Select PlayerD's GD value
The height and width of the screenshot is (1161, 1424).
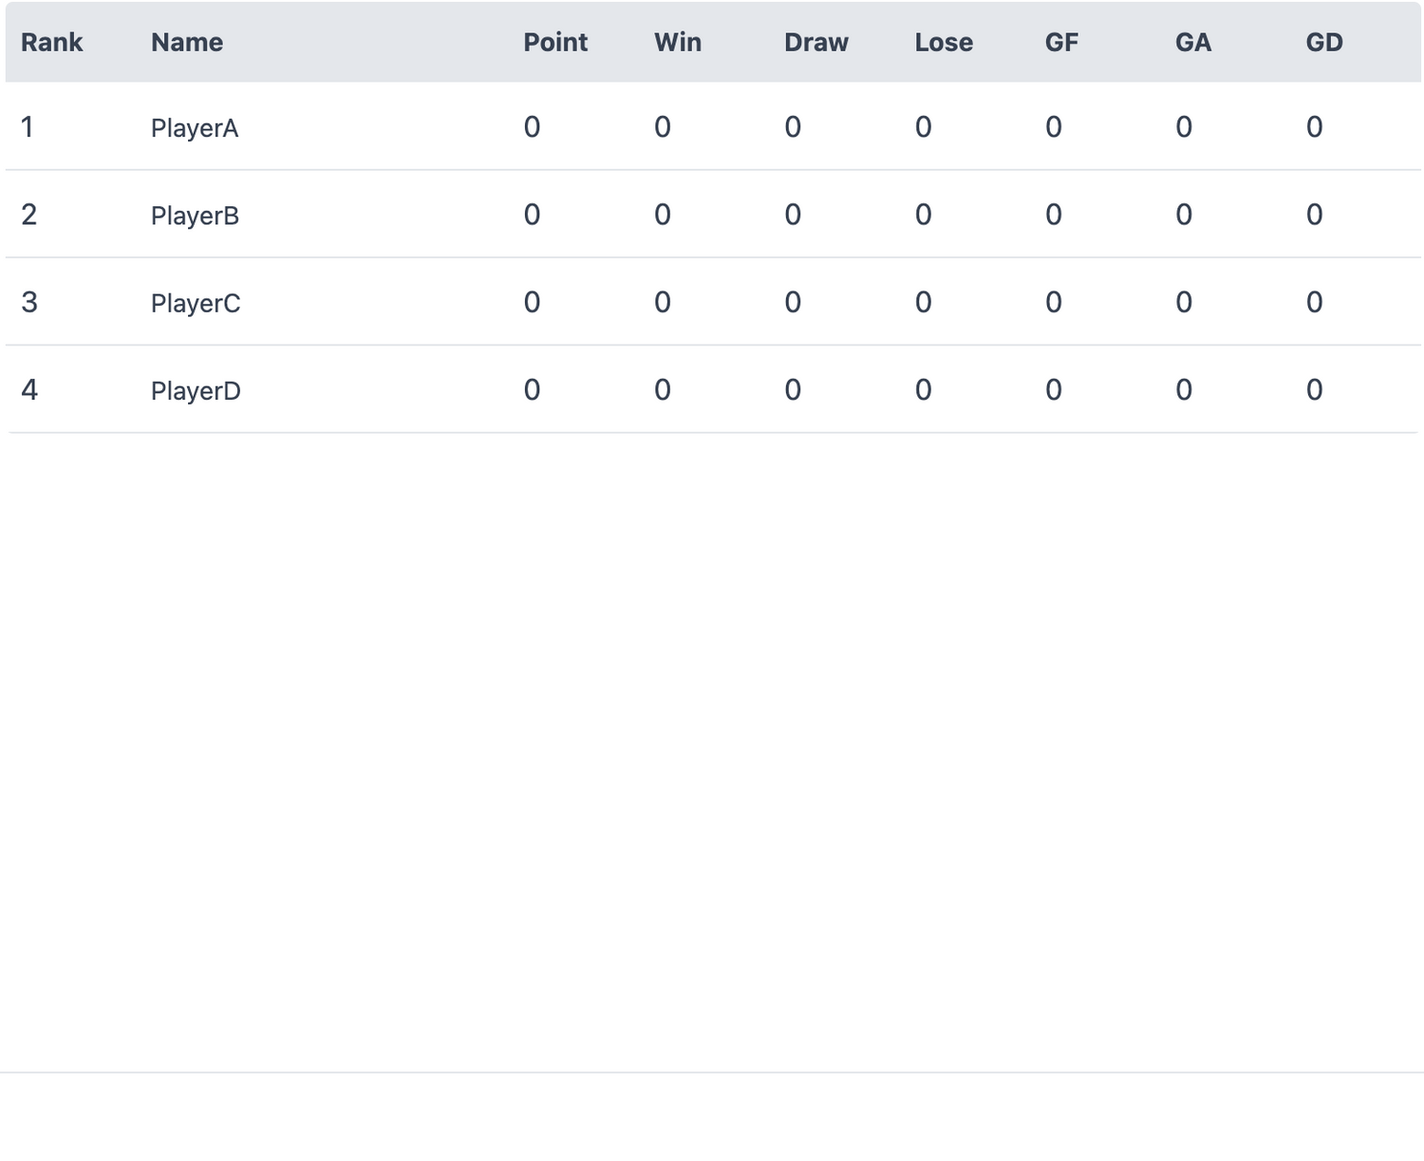1314,390
